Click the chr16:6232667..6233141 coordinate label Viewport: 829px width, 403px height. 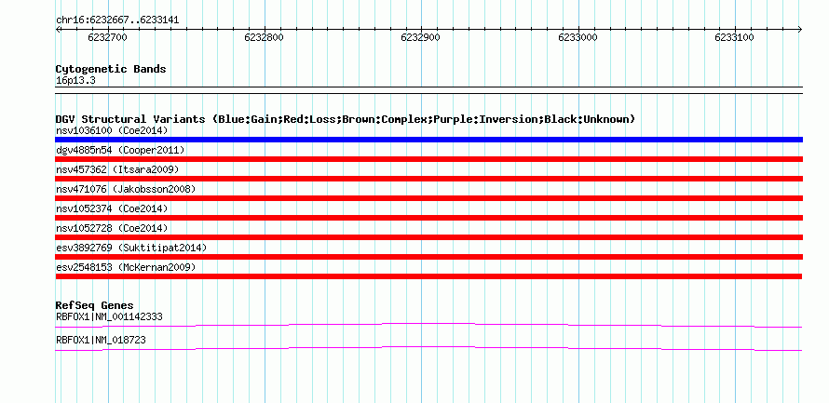(117, 20)
